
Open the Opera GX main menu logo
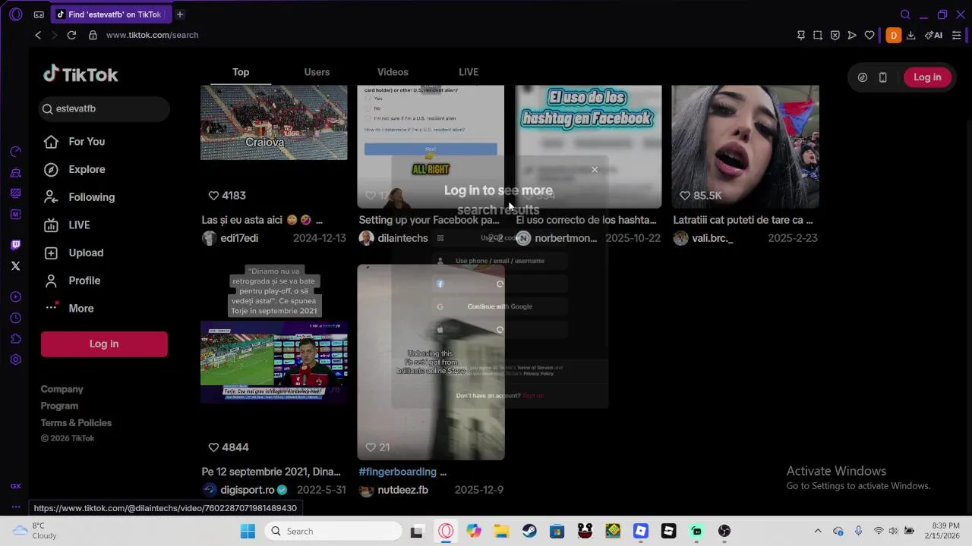(15, 14)
